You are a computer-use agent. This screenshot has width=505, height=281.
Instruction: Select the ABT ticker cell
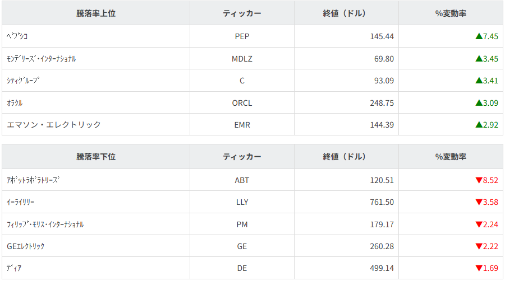coord(242,180)
